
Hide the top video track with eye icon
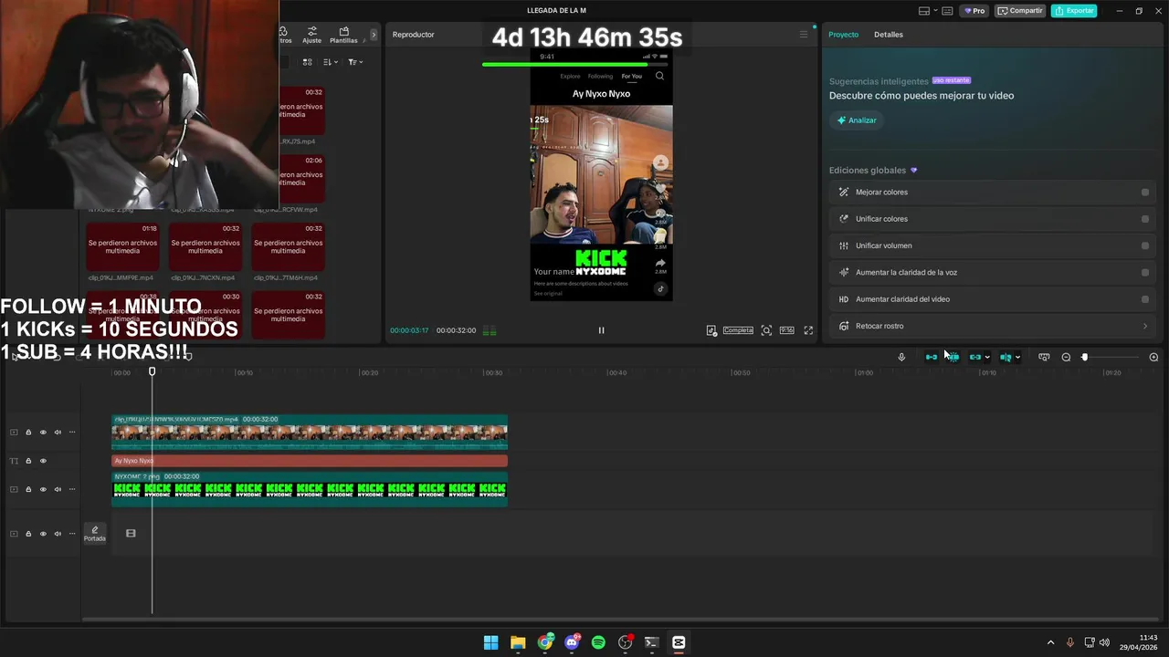(43, 432)
